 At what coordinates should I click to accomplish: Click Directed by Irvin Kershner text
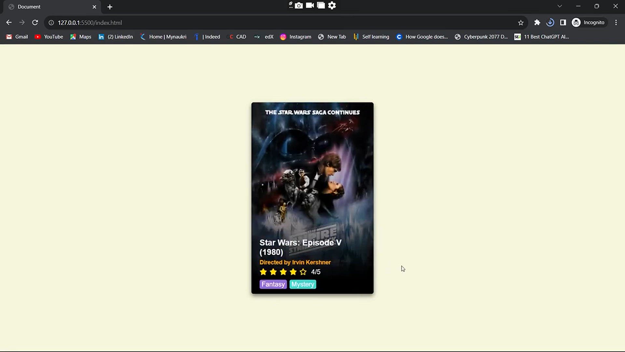coord(295,262)
